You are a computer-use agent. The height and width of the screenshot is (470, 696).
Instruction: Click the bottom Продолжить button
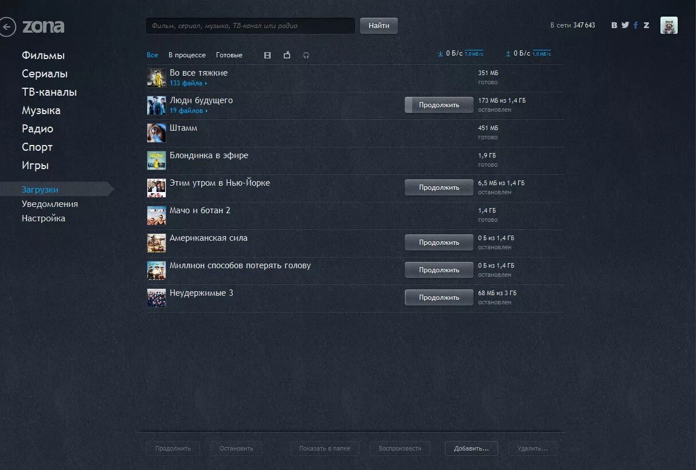click(x=173, y=448)
